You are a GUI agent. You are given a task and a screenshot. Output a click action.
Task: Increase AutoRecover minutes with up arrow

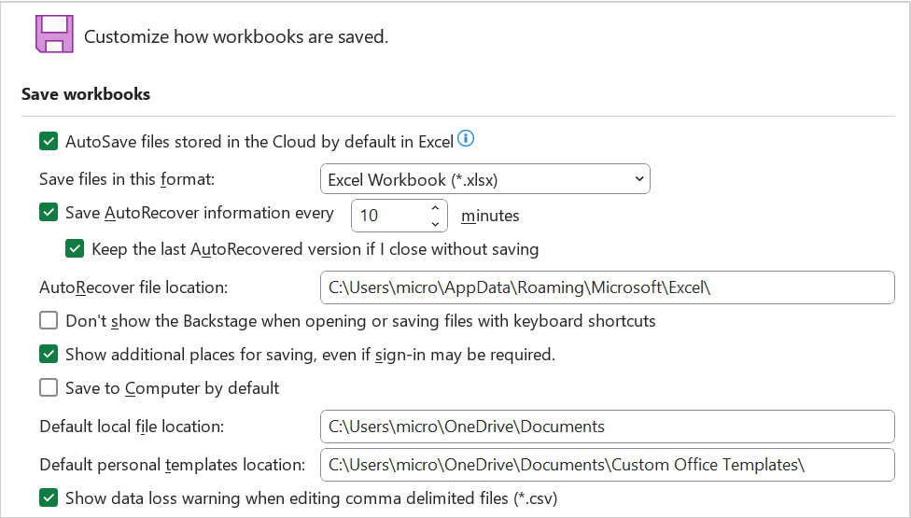click(x=435, y=207)
